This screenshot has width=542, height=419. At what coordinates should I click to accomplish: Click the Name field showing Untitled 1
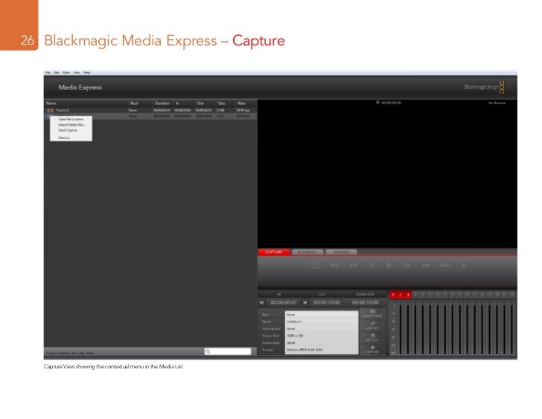[x=322, y=322]
